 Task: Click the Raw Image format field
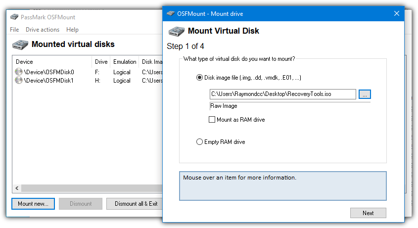290,106
